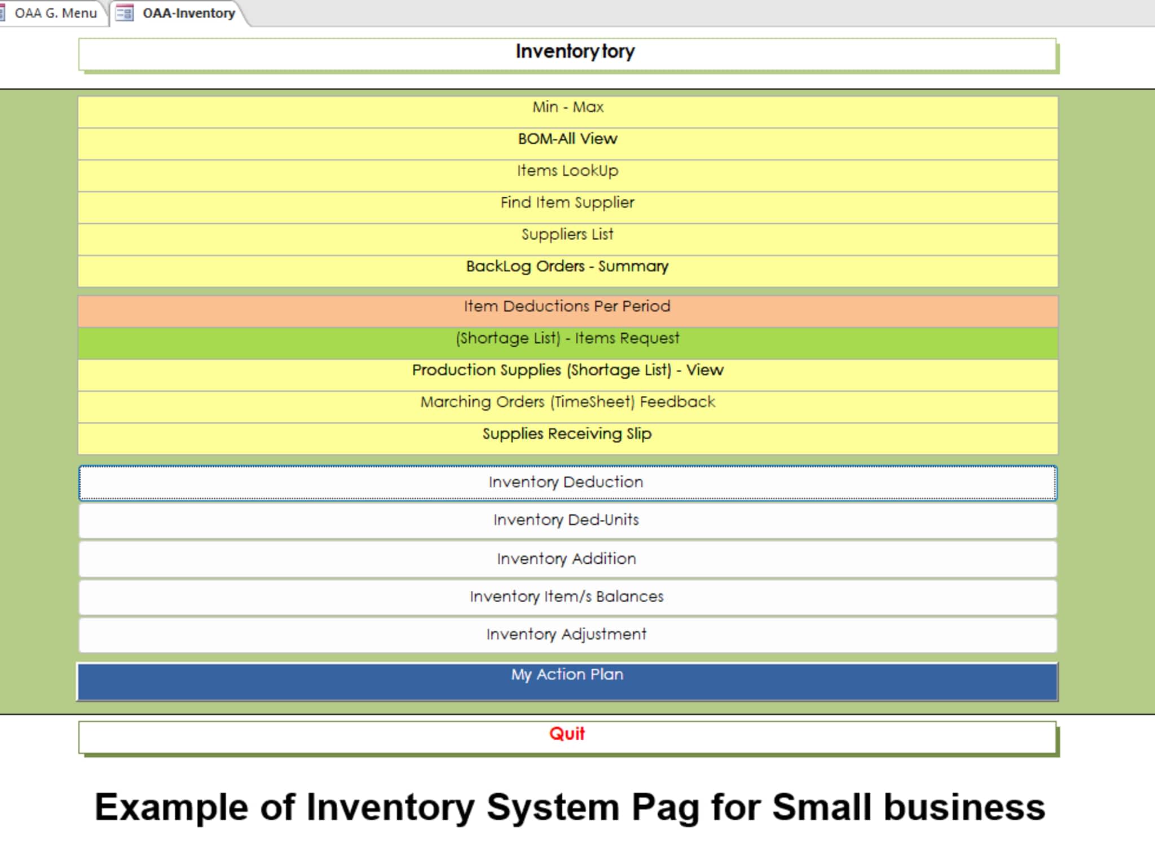Open Inventory Item/s Balances

point(567,597)
